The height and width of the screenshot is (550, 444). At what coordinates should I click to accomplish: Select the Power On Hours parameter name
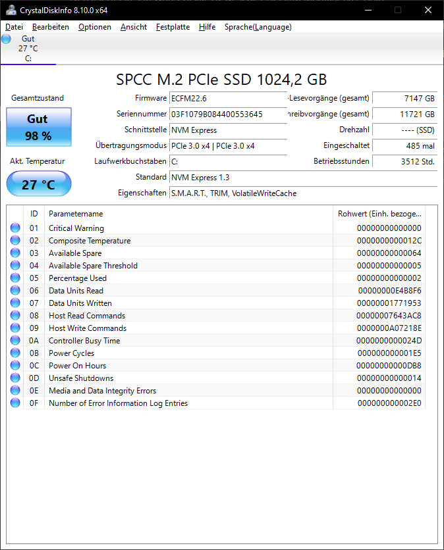[77, 366]
